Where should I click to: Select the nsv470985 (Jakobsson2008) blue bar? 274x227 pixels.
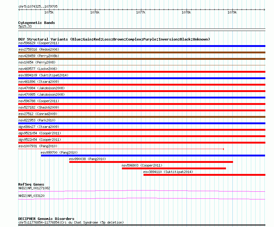142,98
